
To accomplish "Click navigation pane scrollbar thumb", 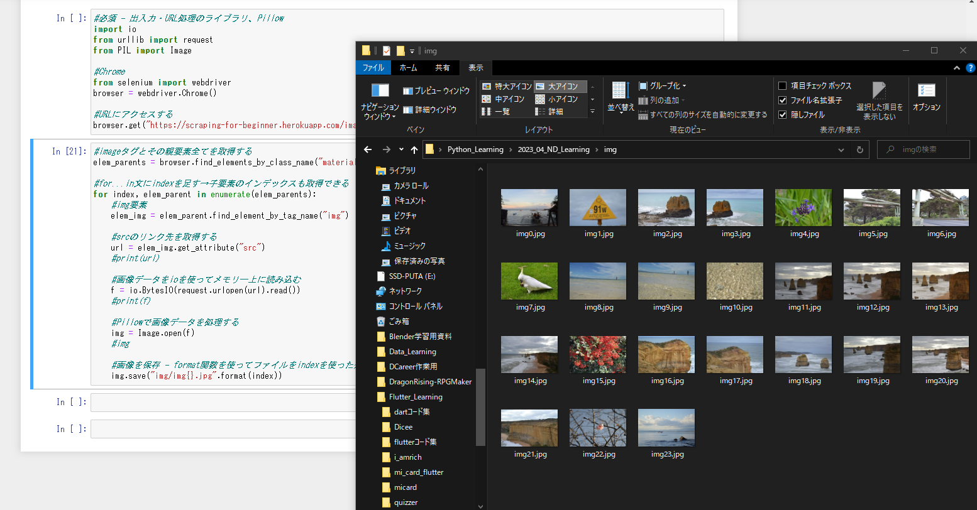I will [480, 407].
